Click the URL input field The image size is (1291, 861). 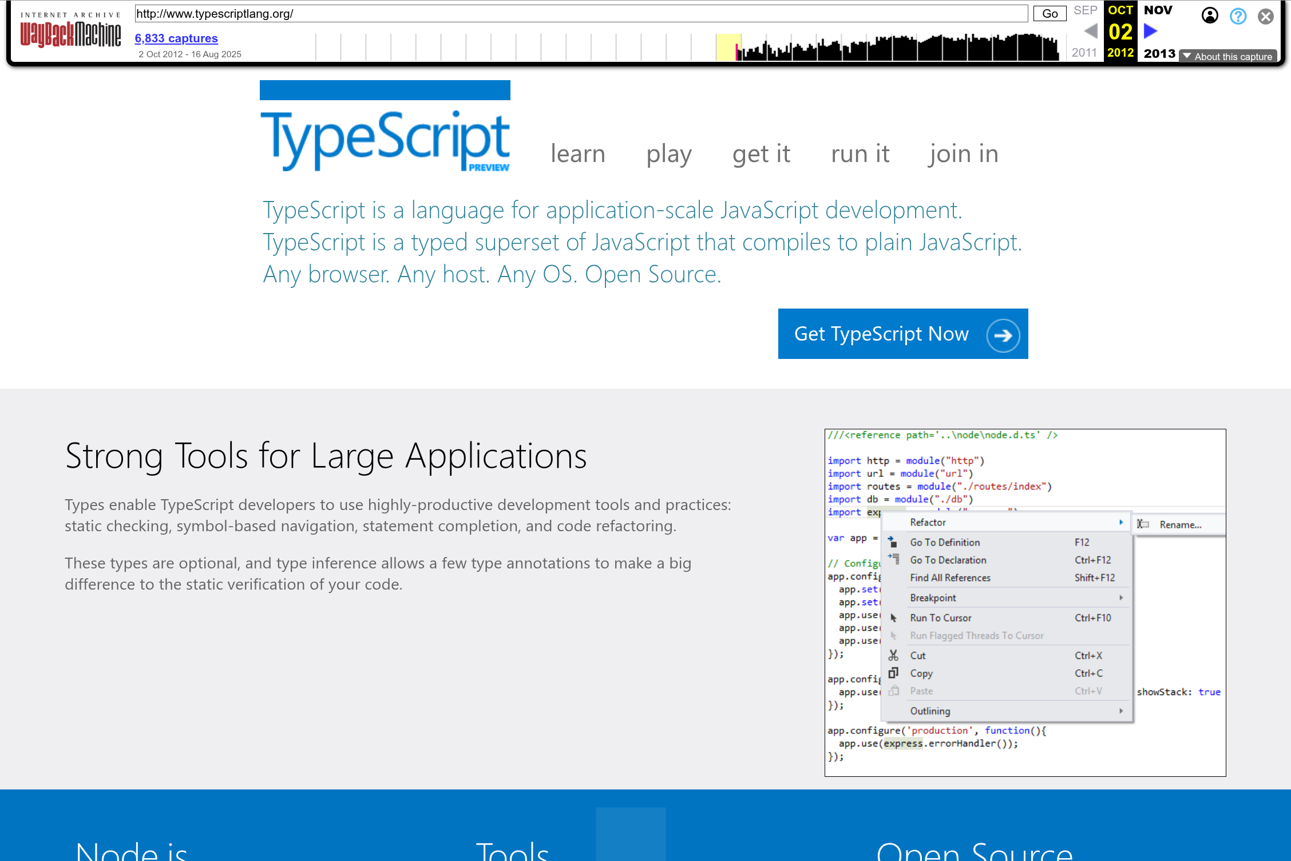click(581, 14)
